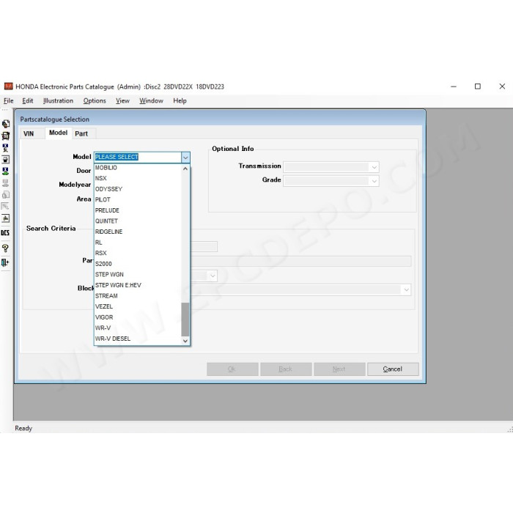This screenshot has height=513, width=513.
Task: Open the Model dropdown arrow
Action: point(185,158)
